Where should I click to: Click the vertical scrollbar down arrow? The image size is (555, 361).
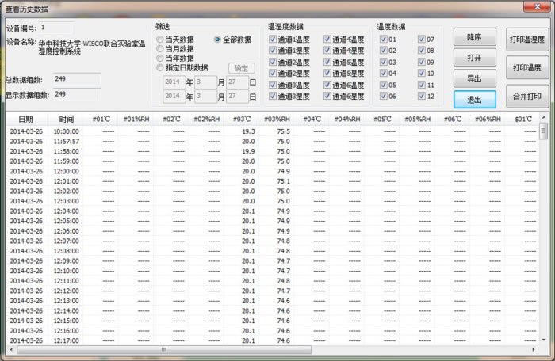[x=544, y=339]
